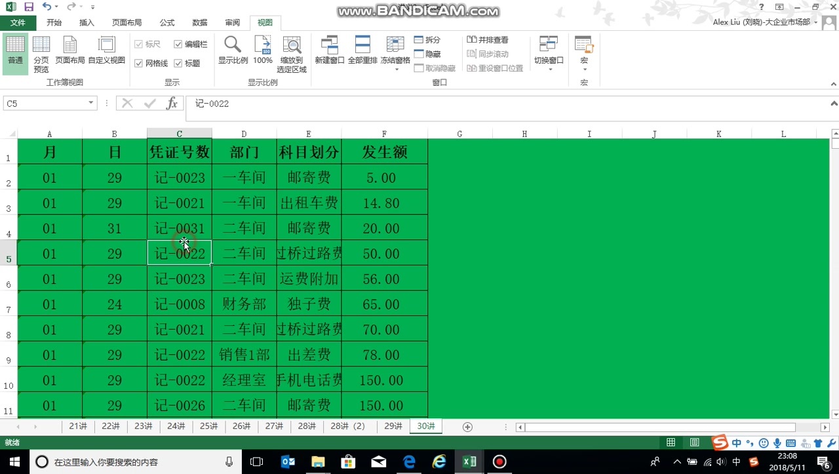Split the window (拆分)
The width and height of the screenshot is (839, 474).
tap(427, 40)
